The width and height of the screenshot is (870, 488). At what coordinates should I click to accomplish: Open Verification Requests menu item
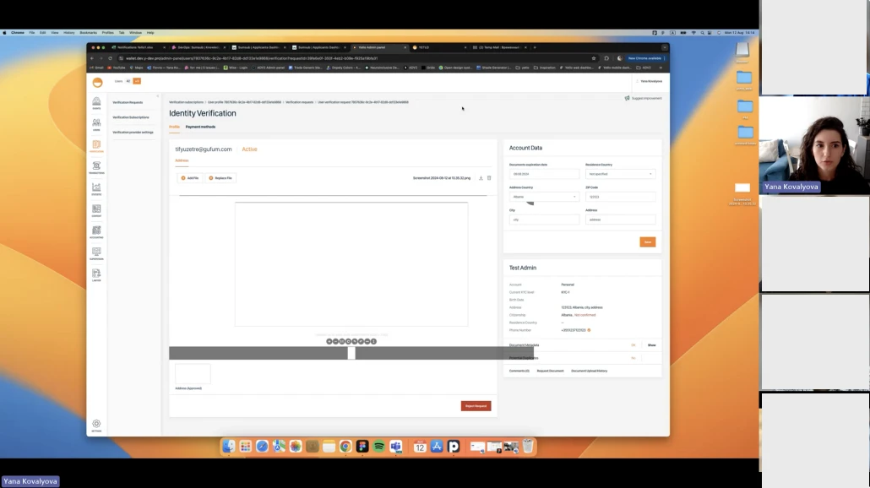click(x=128, y=103)
